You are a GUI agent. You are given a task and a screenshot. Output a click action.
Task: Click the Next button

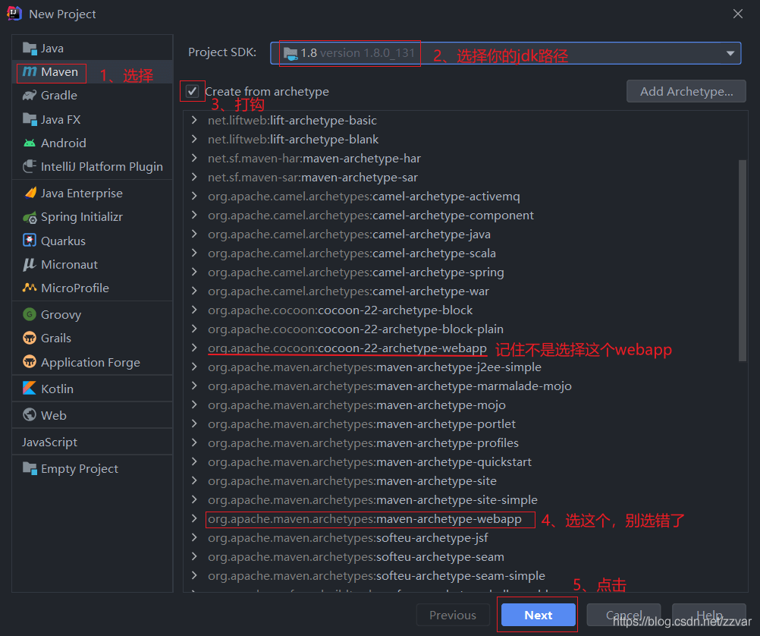pos(538,615)
